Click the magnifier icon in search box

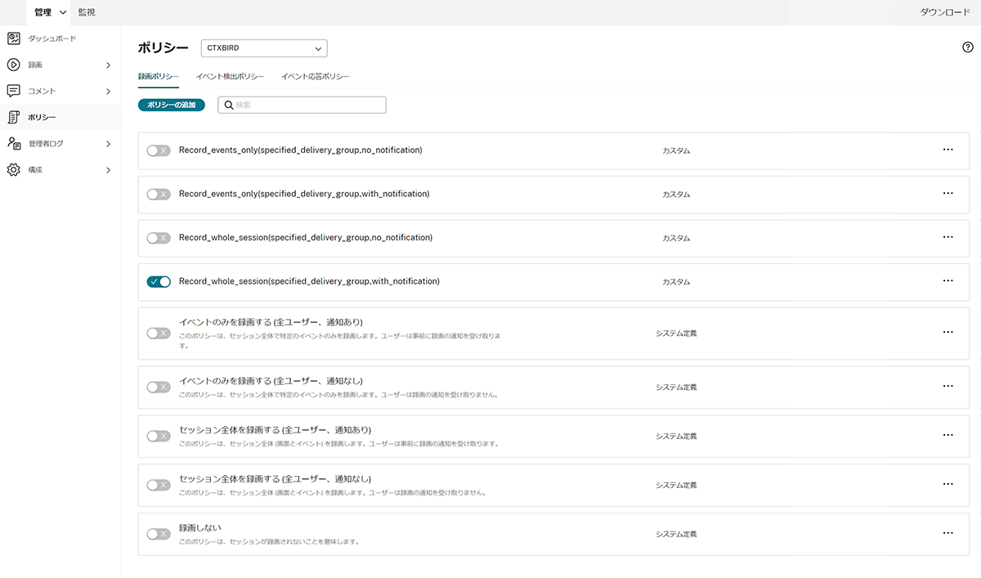(x=229, y=105)
